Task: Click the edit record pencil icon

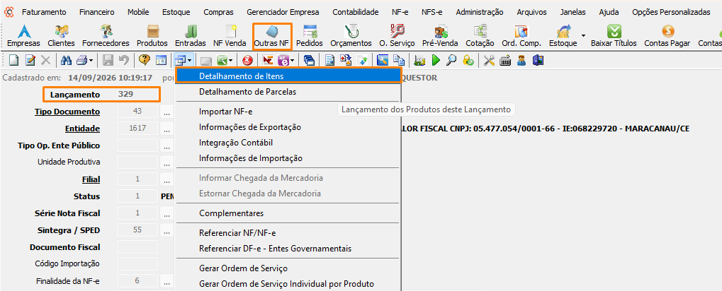Action: (x=30, y=59)
